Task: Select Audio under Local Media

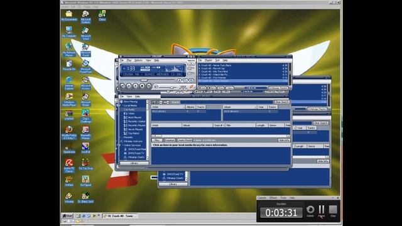Action: tap(131, 109)
